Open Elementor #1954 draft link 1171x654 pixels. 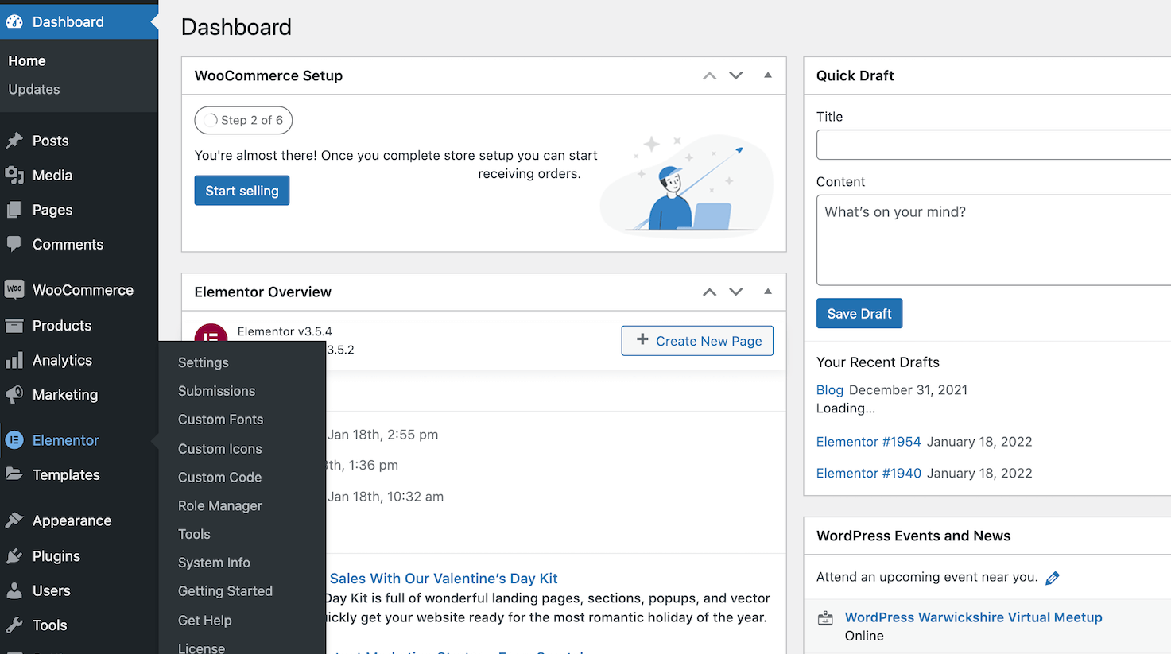pyautogui.click(x=869, y=442)
